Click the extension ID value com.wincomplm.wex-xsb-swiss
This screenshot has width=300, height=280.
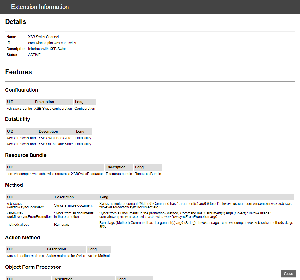click(x=52, y=43)
